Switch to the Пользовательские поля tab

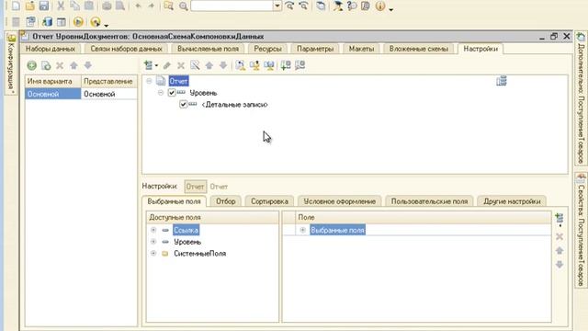click(429, 201)
